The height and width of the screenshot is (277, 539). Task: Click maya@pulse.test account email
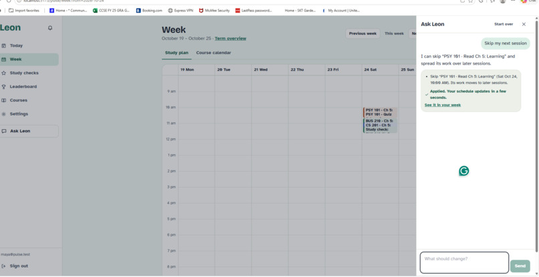(15, 255)
